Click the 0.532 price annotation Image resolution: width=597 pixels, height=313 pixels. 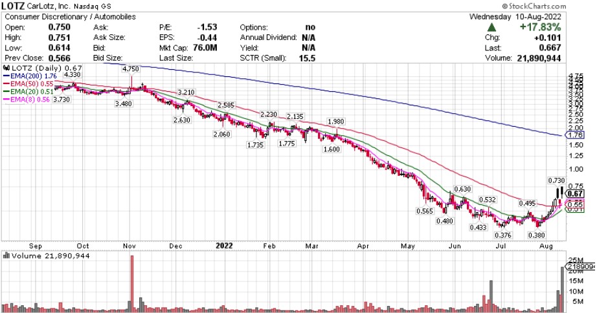coord(488,199)
